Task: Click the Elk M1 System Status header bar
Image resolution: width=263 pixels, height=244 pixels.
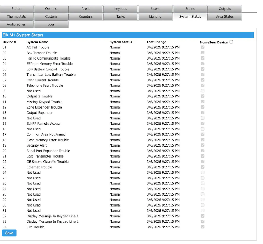Action: pyautogui.click(x=128, y=35)
